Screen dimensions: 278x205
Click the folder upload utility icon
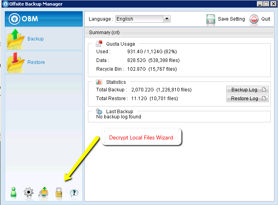point(43,193)
